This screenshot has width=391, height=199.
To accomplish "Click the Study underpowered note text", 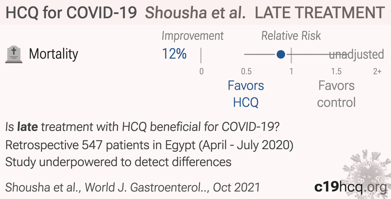I will tap(118, 162).
